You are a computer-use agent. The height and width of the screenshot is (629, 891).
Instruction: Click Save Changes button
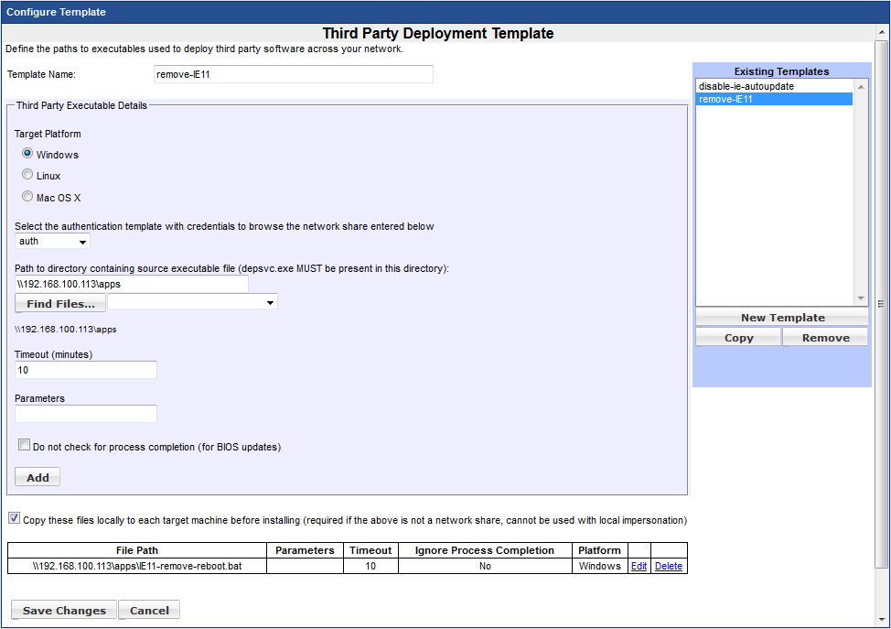tap(64, 611)
